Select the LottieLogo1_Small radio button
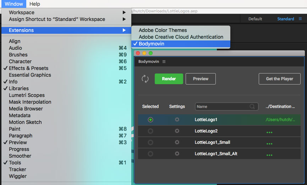The width and height of the screenshot is (307, 185). (150, 142)
